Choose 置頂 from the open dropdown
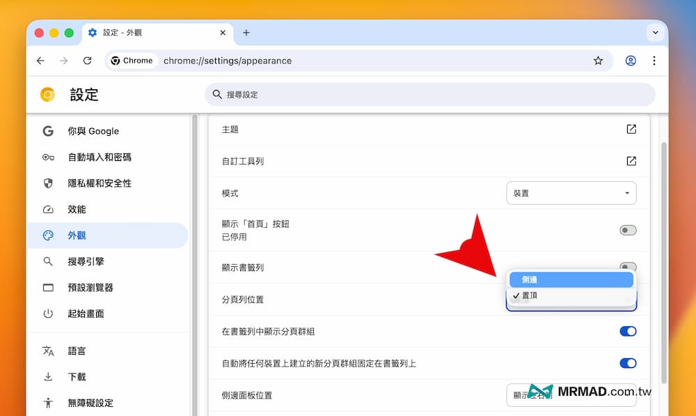 (x=571, y=295)
